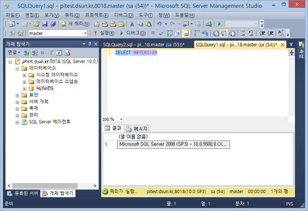Open the empty solution configuration combo box
The height and width of the screenshot is (211, 308).
241,24
